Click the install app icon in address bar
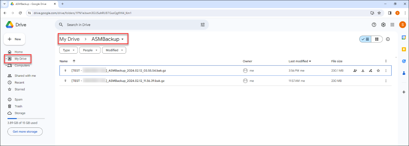This screenshot has width=409, height=146. point(372,13)
